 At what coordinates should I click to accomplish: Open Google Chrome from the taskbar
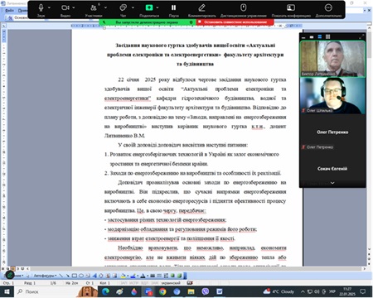click(x=162, y=291)
